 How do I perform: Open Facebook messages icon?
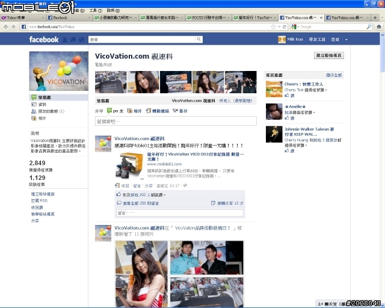(73, 40)
